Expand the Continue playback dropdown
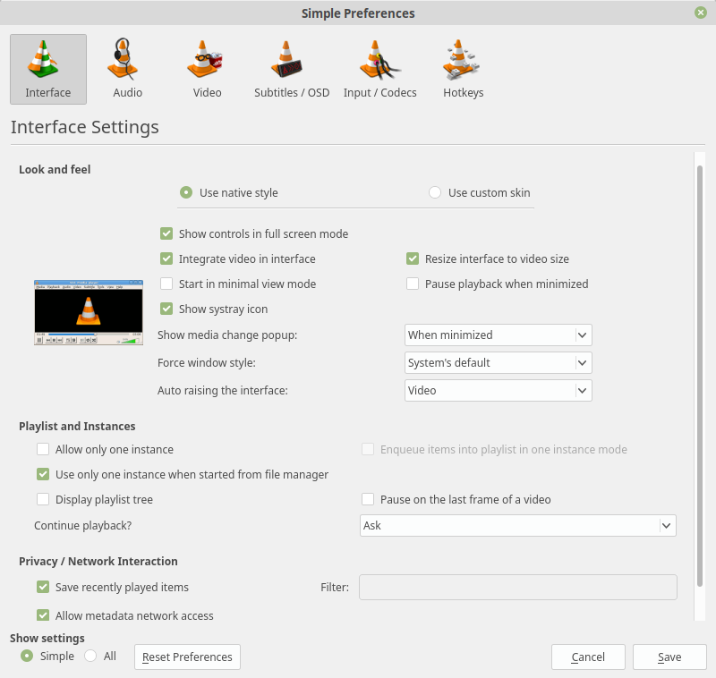The height and width of the screenshot is (678, 716). (517, 525)
